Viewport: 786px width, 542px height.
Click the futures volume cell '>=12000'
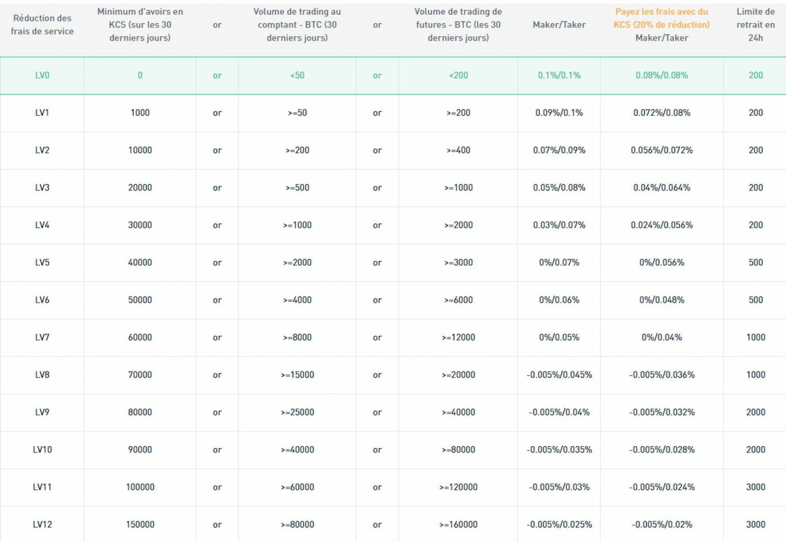coord(459,337)
